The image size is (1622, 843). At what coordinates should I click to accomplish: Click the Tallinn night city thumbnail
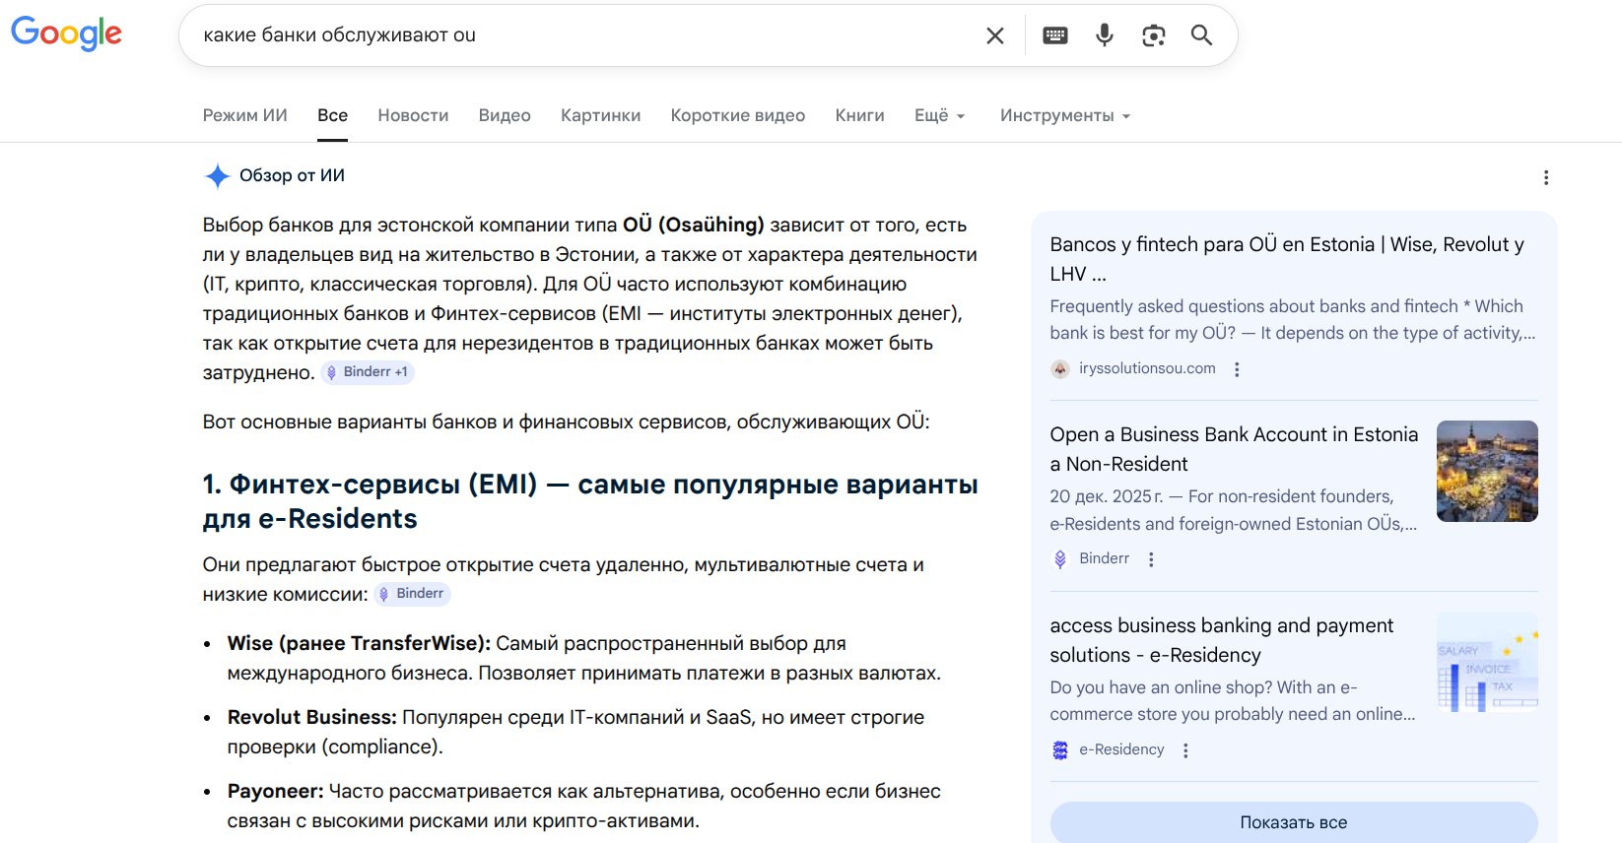(x=1487, y=471)
